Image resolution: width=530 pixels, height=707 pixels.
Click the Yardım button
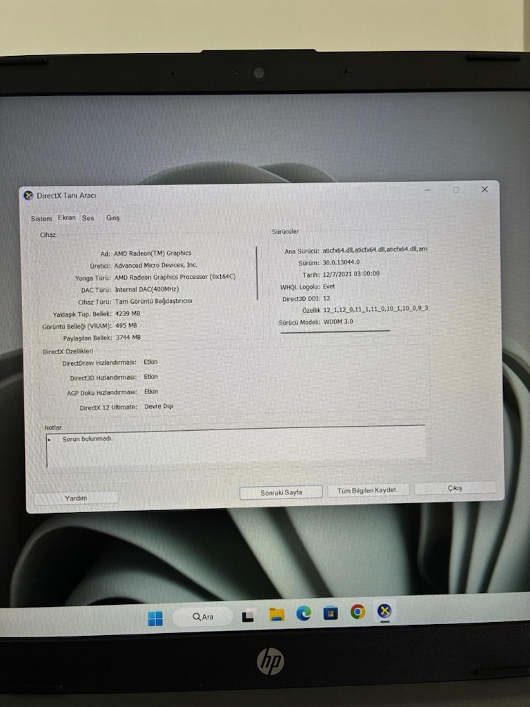tap(76, 498)
